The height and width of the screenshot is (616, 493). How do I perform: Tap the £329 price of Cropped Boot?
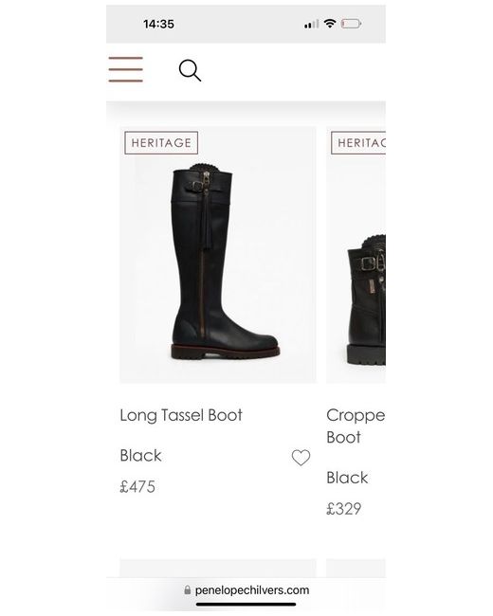[x=344, y=509]
